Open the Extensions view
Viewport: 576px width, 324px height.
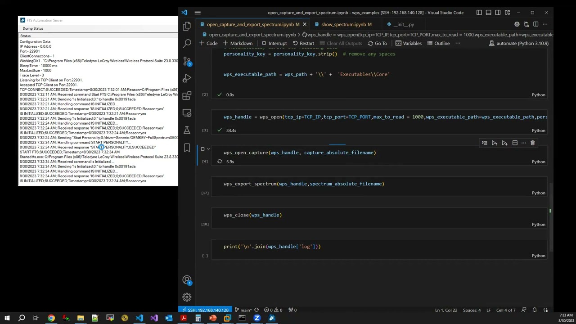click(x=187, y=95)
